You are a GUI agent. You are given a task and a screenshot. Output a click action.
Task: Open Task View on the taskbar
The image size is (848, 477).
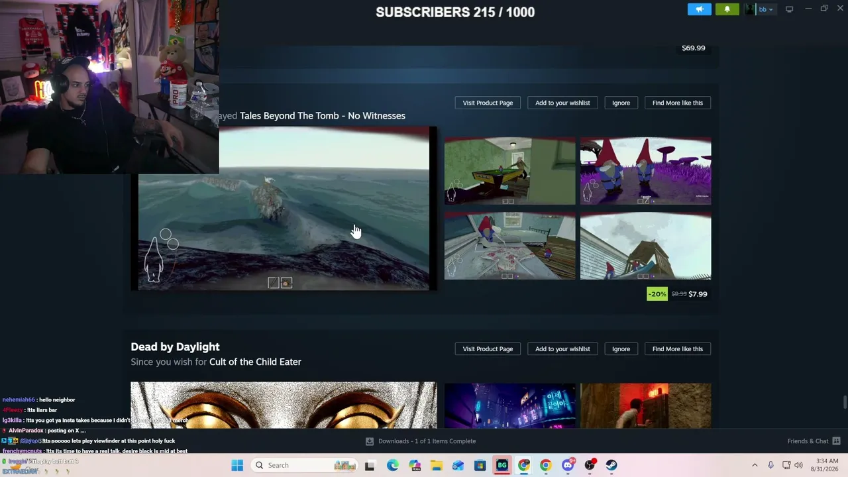pos(370,465)
